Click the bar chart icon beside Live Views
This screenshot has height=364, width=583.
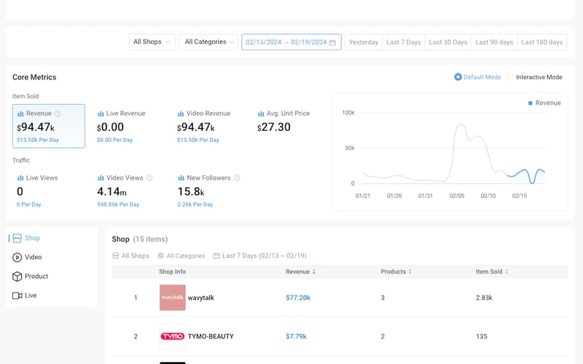click(x=20, y=178)
